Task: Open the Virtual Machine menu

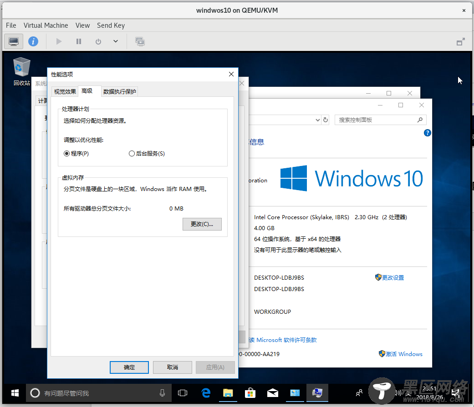Action: tap(46, 25)
